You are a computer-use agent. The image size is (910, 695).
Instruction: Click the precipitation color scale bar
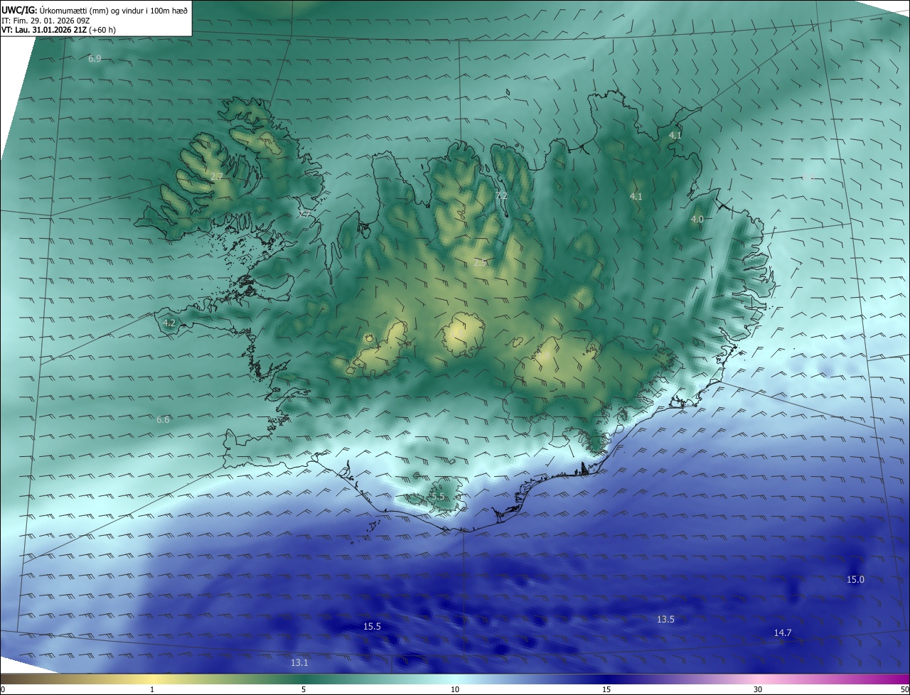455,679
